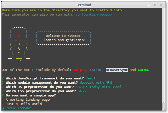
Task: Maximize the Terminal window
Action: pyautogui.click(x=155, y=5)
